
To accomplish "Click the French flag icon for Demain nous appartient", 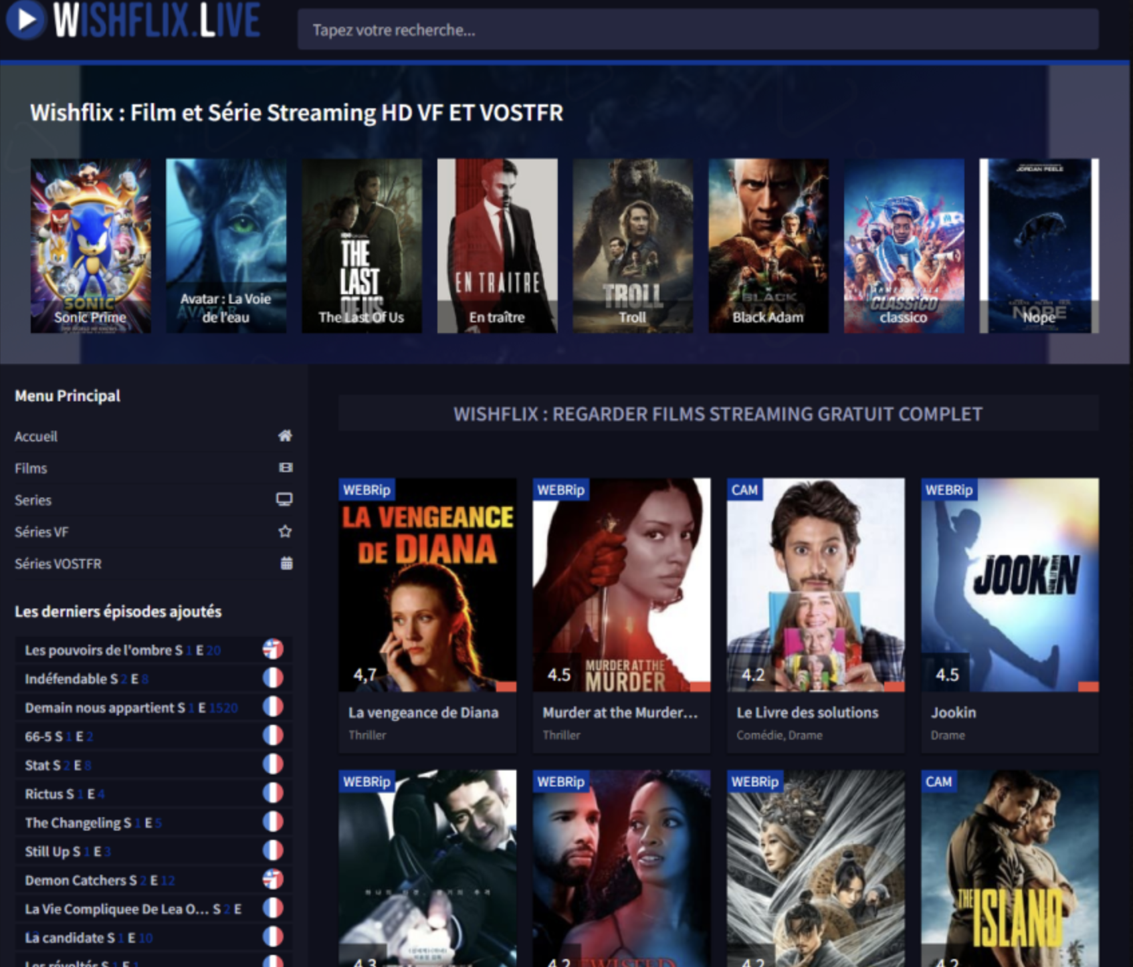I will point(273,706).
